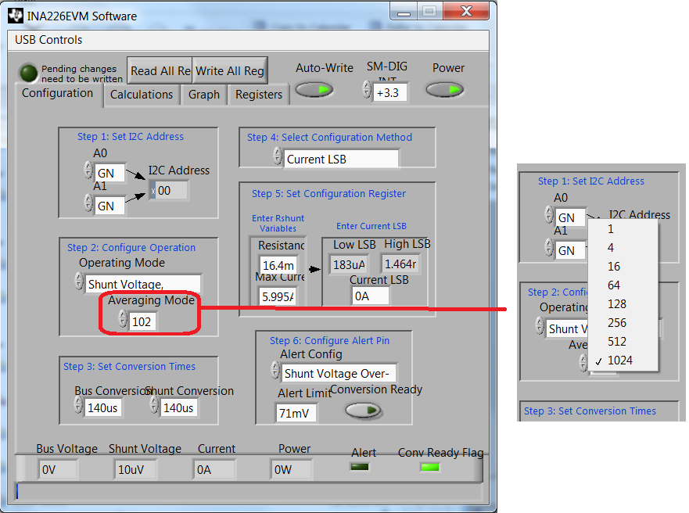Click the Bus Conversion stepper arrows
This screenshot has height=513, width=689.
[78, 405]
